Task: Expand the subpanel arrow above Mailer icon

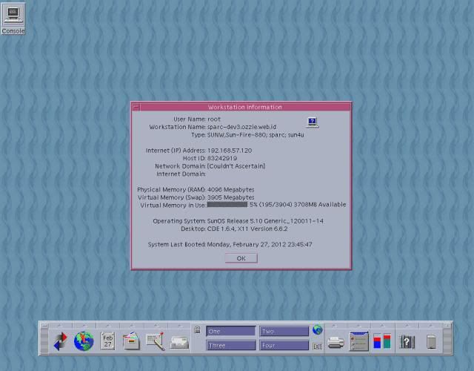Action: coord(179,326)
